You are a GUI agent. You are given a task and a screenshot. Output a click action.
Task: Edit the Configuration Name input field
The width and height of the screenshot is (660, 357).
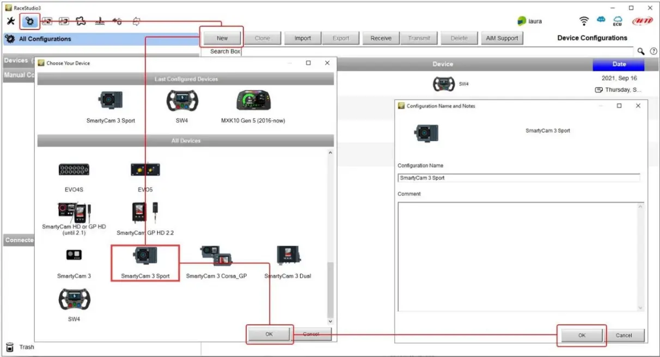click(517, 177)
